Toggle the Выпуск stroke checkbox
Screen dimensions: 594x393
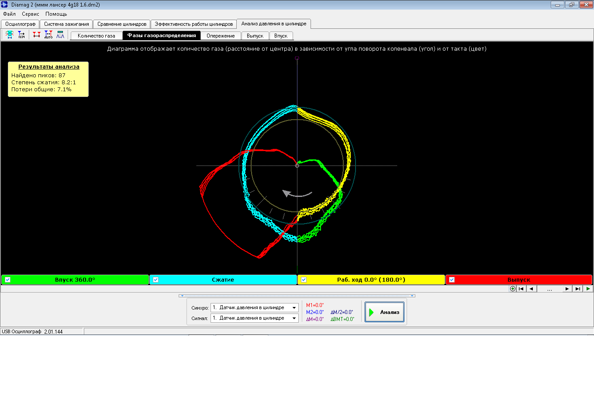tap(452, 280)
